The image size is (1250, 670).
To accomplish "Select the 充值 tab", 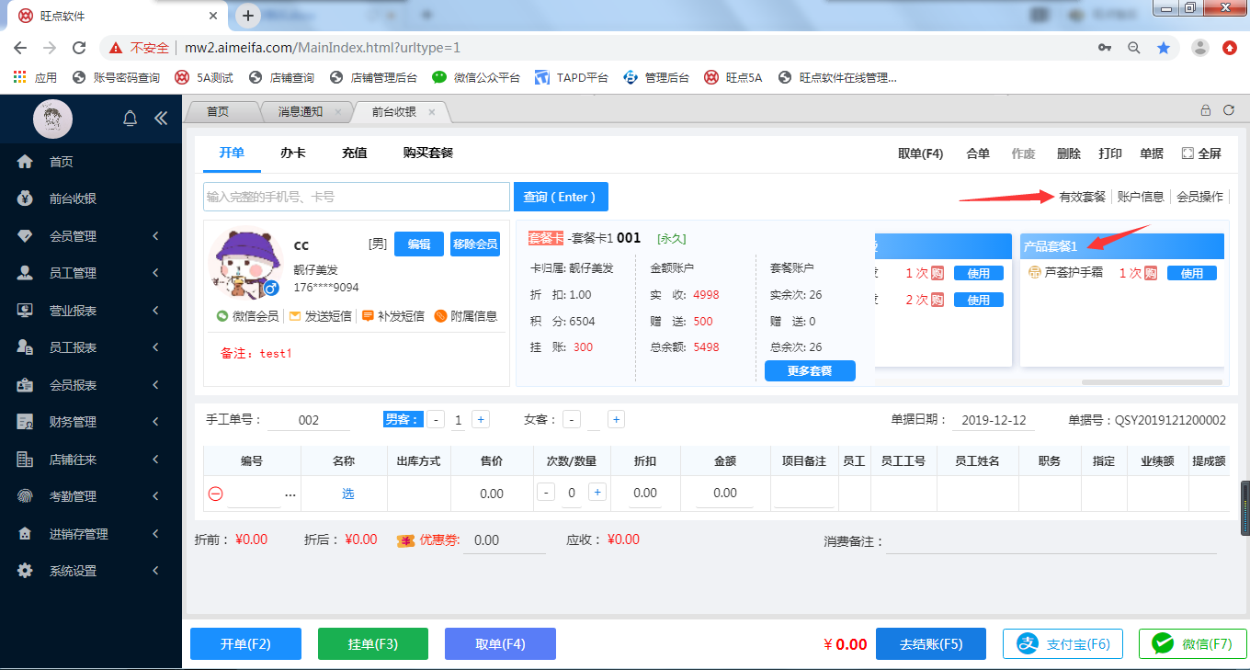I will (x=354, y=153).
